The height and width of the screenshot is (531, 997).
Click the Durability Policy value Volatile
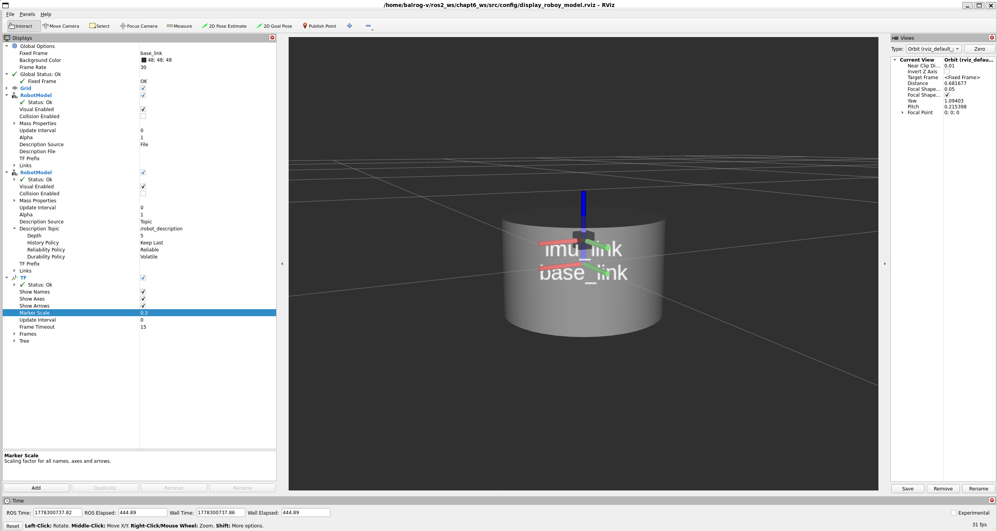tap(149, 257)
